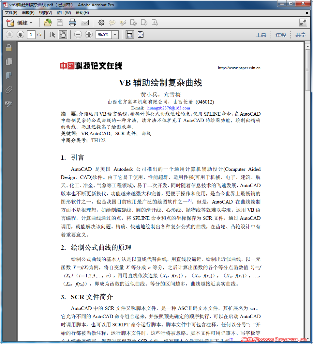Click the scrollbar up arrow

tap(307, 46)
